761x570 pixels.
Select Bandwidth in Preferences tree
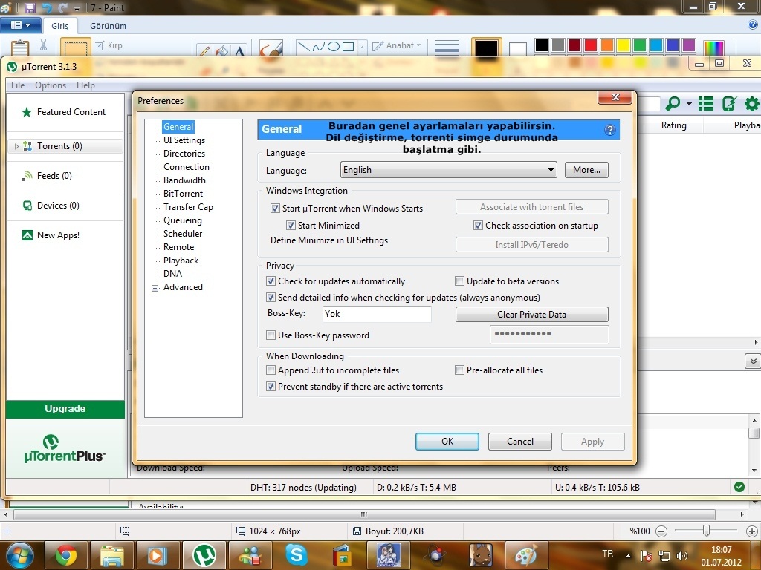pyautogui.click(x=184, y=180)
